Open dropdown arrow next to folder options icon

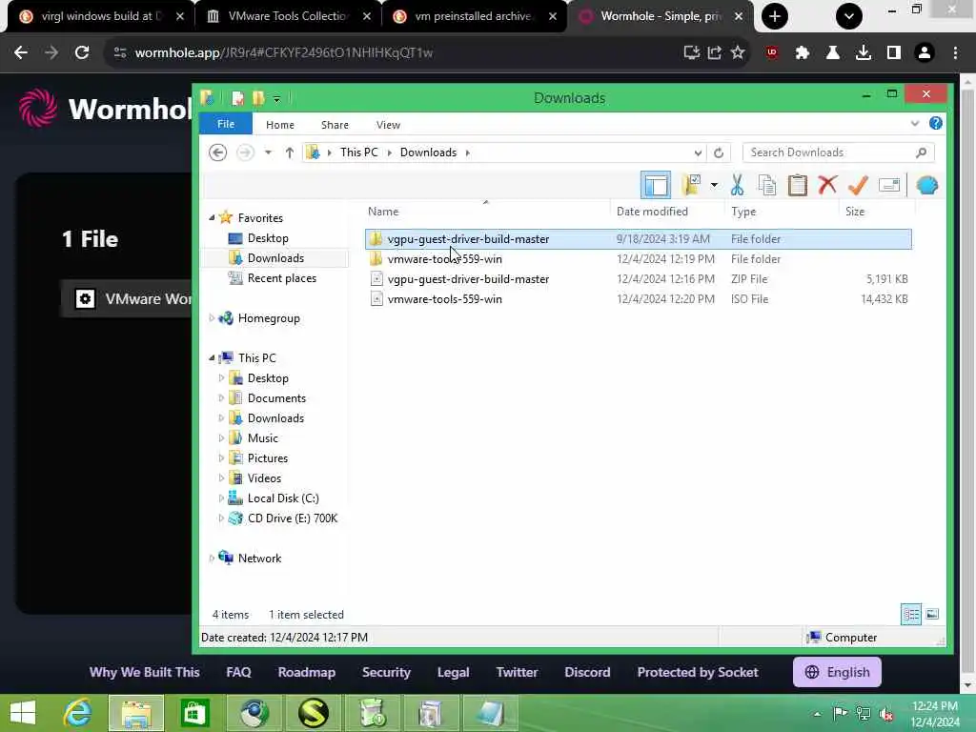[x=714, y=185]
